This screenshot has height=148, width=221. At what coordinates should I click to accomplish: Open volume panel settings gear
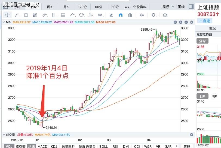[x=192, y=134]
